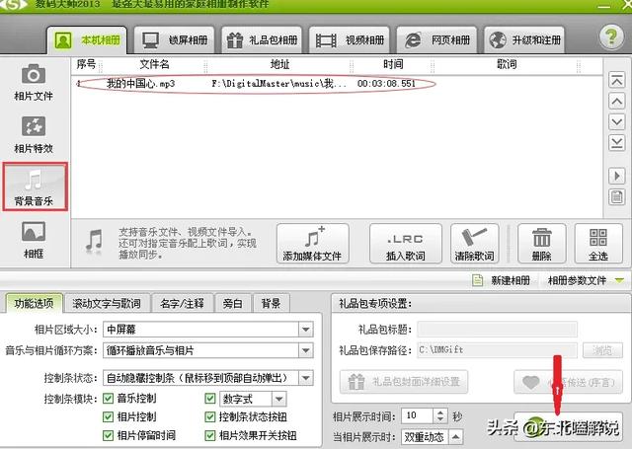This screenshot has width=632, height=449.
Task: Open the 相册参数文件 dropdown menu
Action: [x=586, y=280]
